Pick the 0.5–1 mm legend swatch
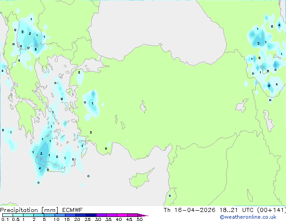Viewport: 286px width, 221px height. pos(18,215)
